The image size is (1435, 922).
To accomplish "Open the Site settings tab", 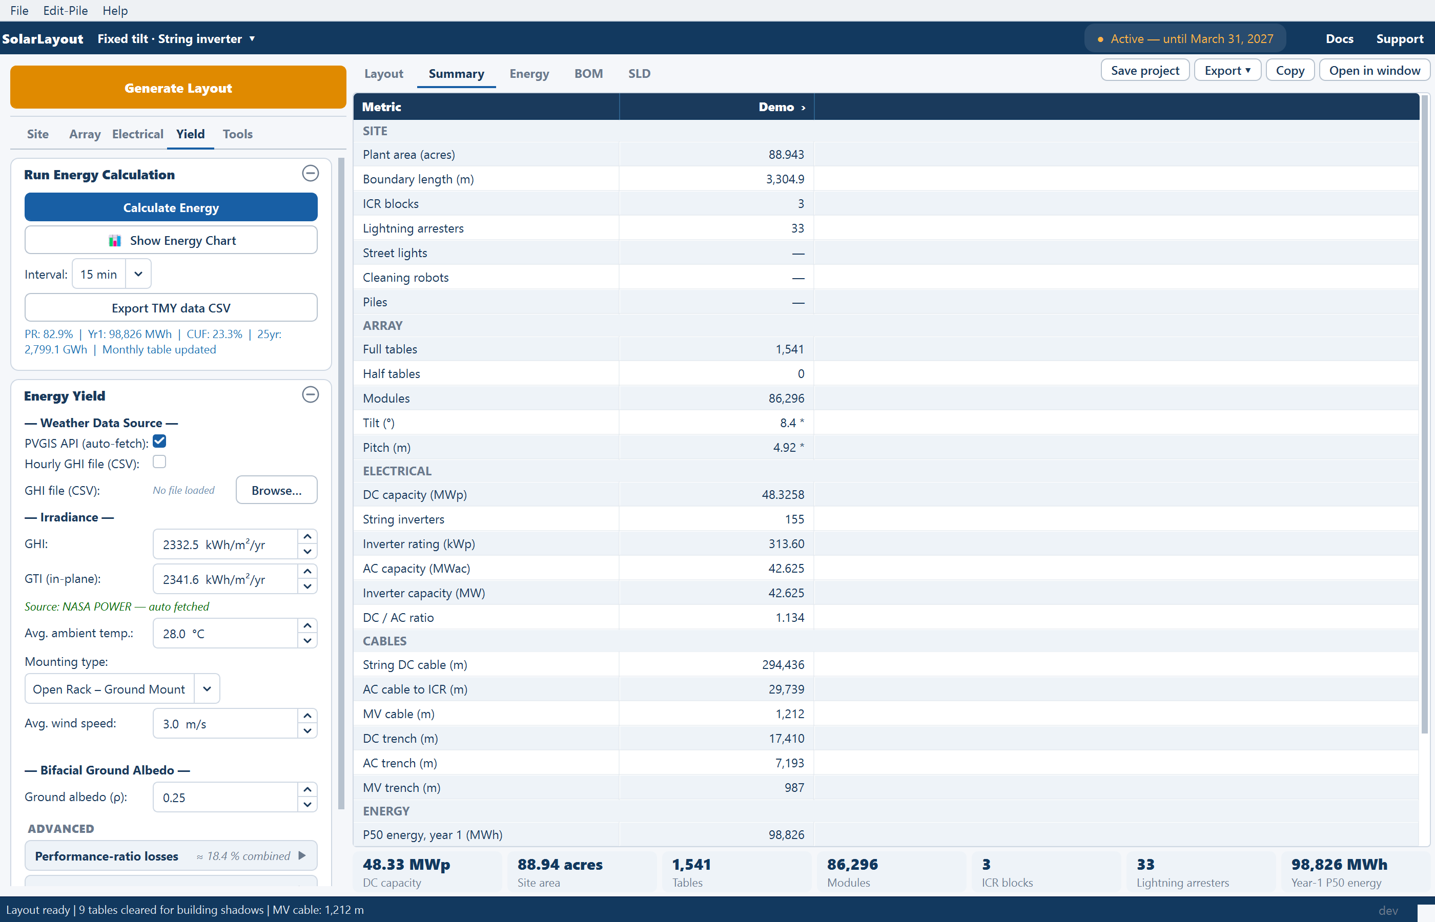I will [x=38, y=134].
